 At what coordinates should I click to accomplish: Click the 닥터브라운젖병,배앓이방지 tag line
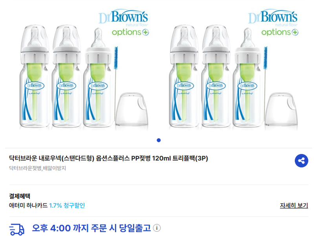click(37, 168)
